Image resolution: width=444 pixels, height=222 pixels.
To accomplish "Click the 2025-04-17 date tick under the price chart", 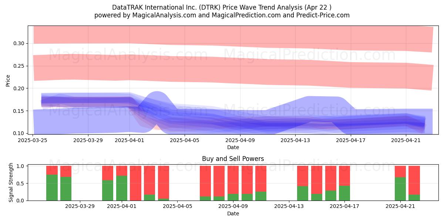I will pos(351,140).
